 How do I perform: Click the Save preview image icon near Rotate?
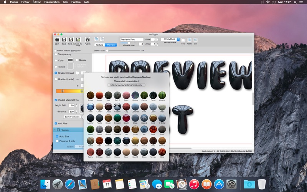click(x=195, y=40)
